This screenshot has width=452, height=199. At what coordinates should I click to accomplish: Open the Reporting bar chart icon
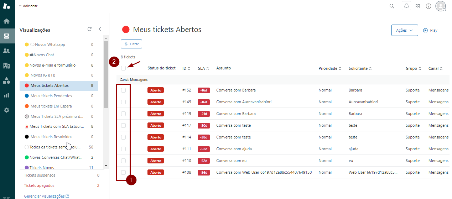[6, 95]
